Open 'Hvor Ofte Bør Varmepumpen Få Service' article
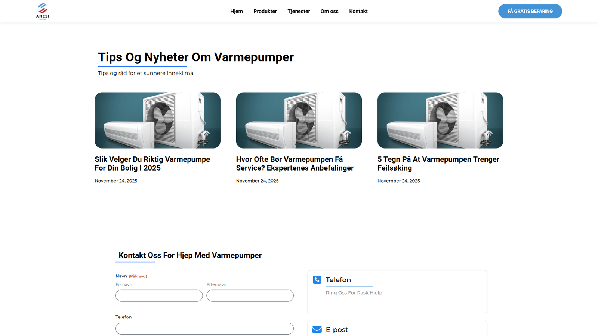This screenshot has height=336, width=598. click(x=295, y=164)
